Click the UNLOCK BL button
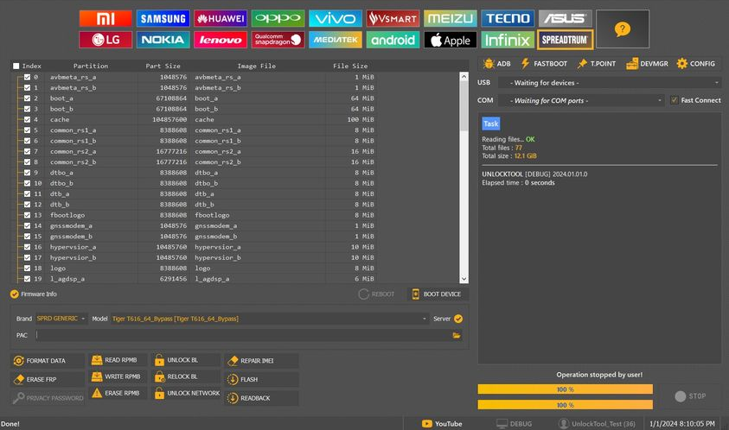The width and height of the screenshot is (729, 430). pyautogui.click(x=187, y=360)
